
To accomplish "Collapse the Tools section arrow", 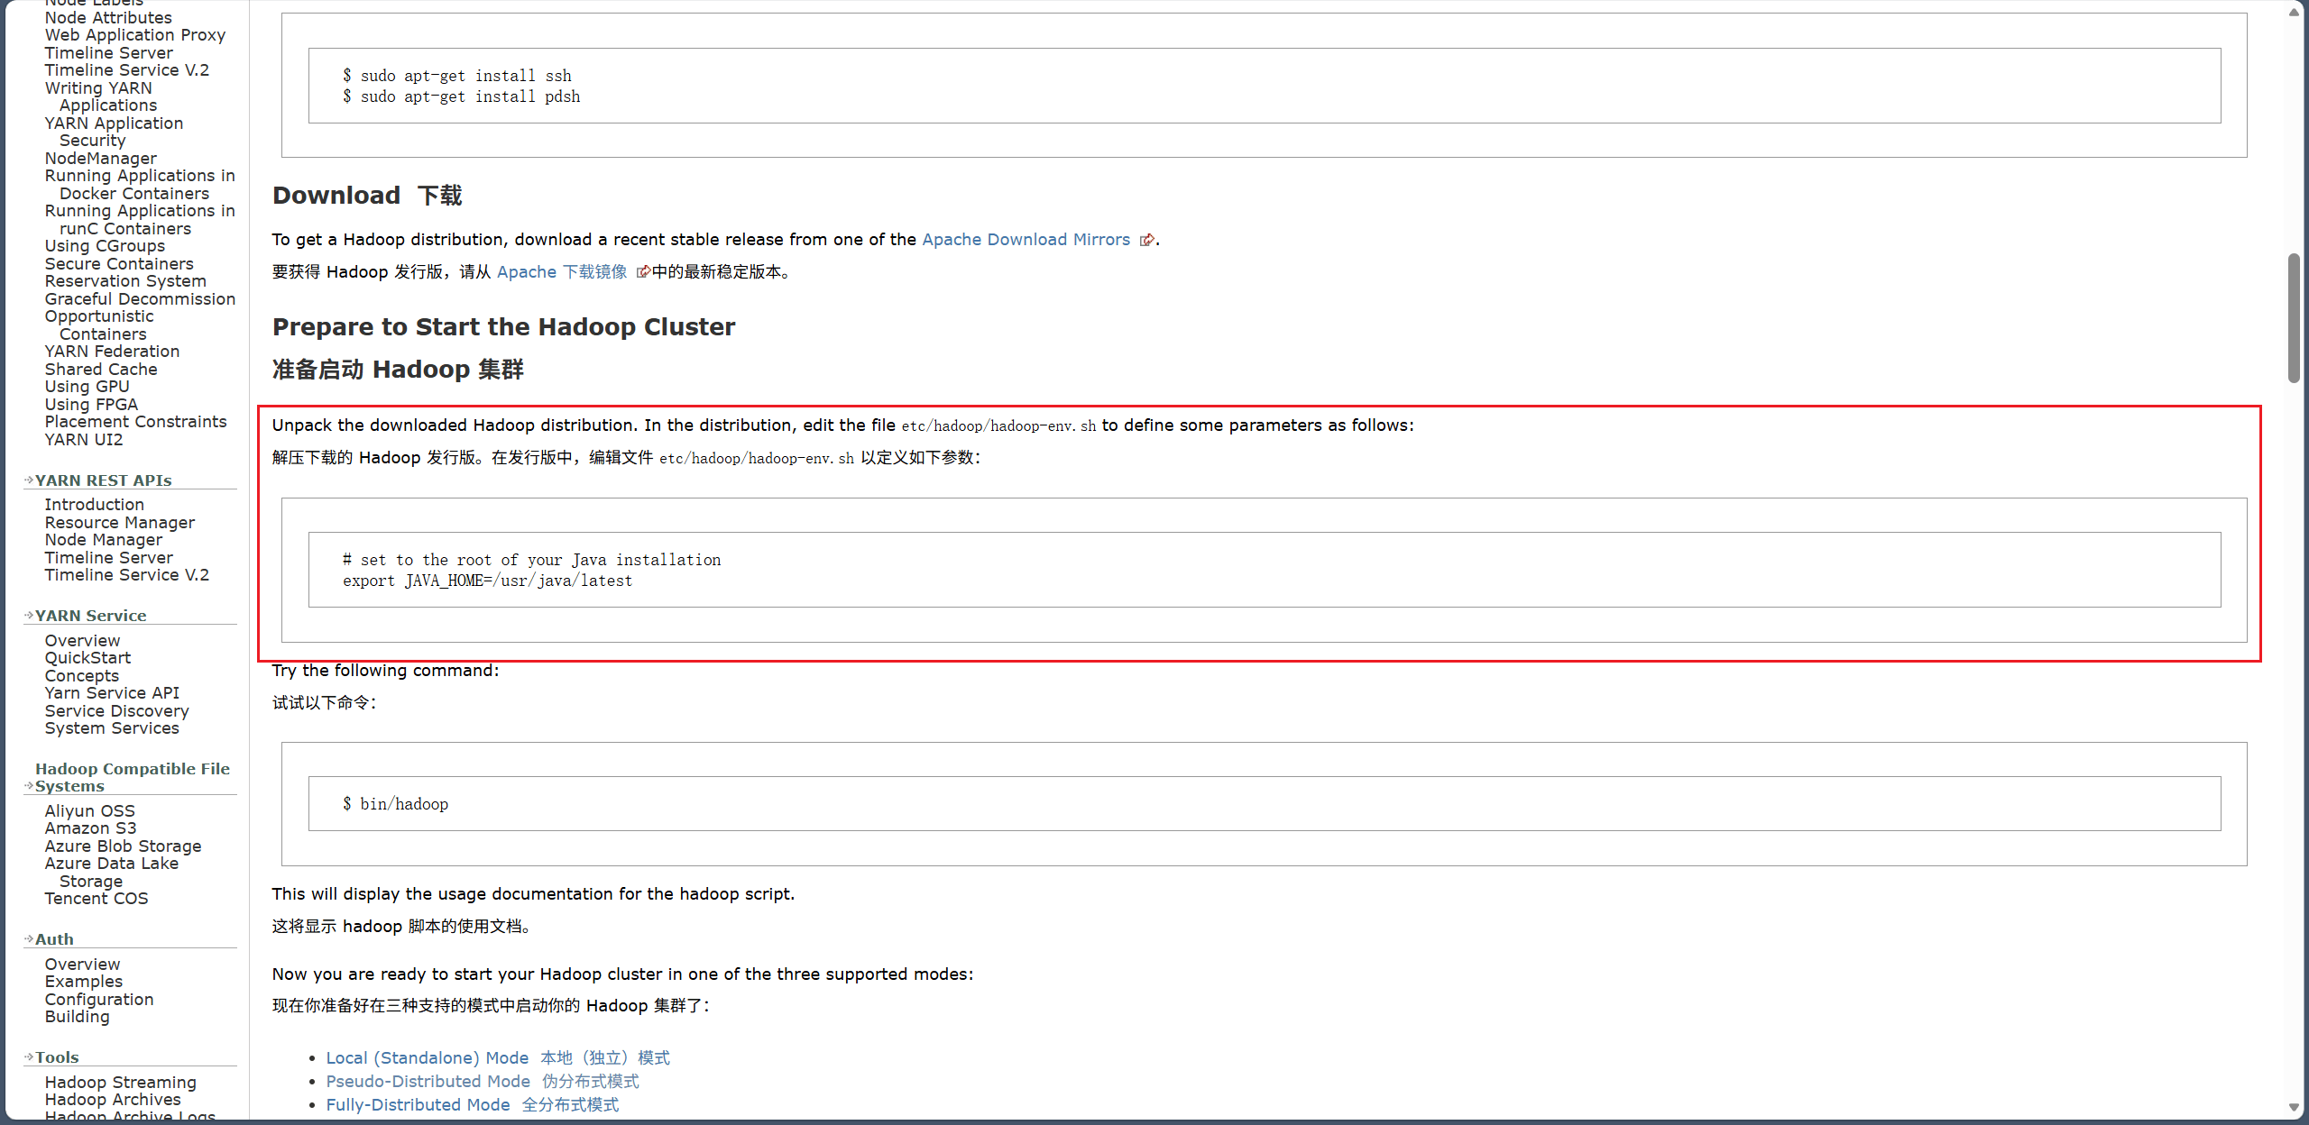I will (29, 1057).
